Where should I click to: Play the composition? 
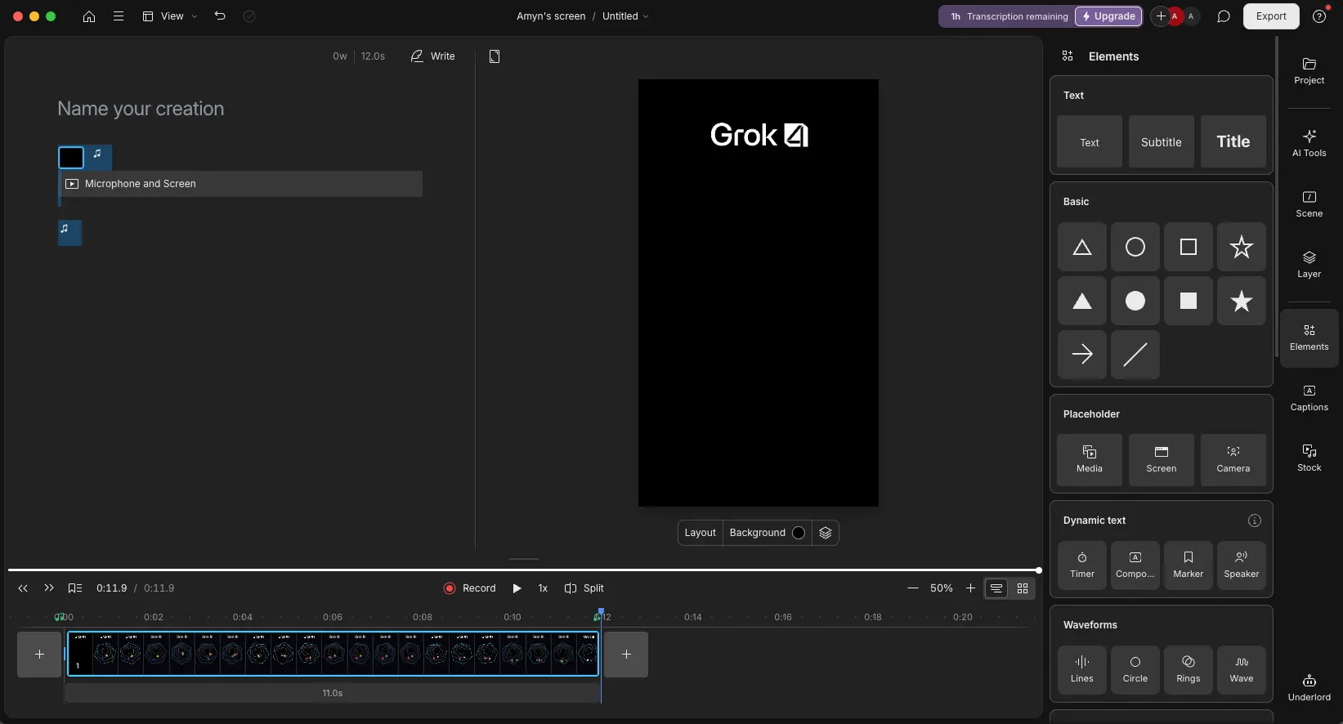(x=517, y=588)
